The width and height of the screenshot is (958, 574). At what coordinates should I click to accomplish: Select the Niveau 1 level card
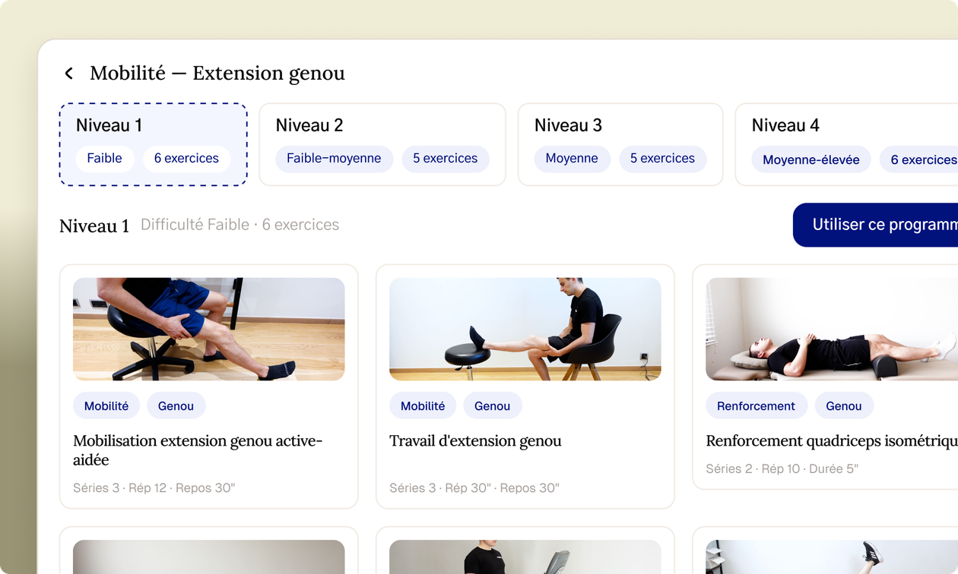pos(154,144)
